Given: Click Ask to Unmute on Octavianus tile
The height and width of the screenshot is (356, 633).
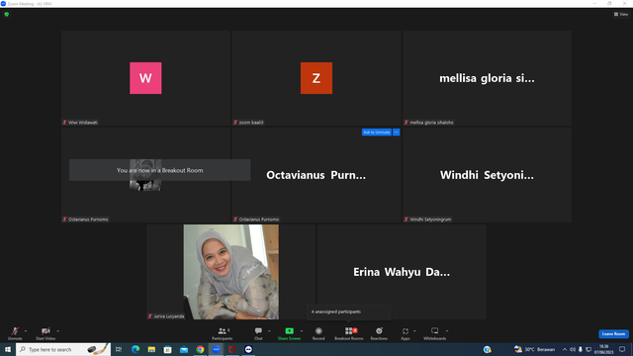Looking at the screenshot, I should (x=376, y=132).
